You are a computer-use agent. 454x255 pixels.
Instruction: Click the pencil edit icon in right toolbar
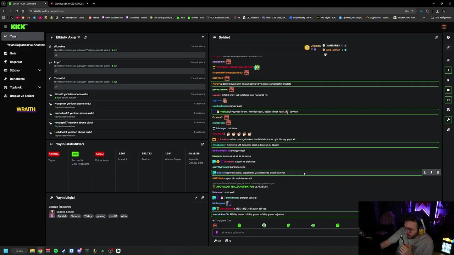[448, 47]
